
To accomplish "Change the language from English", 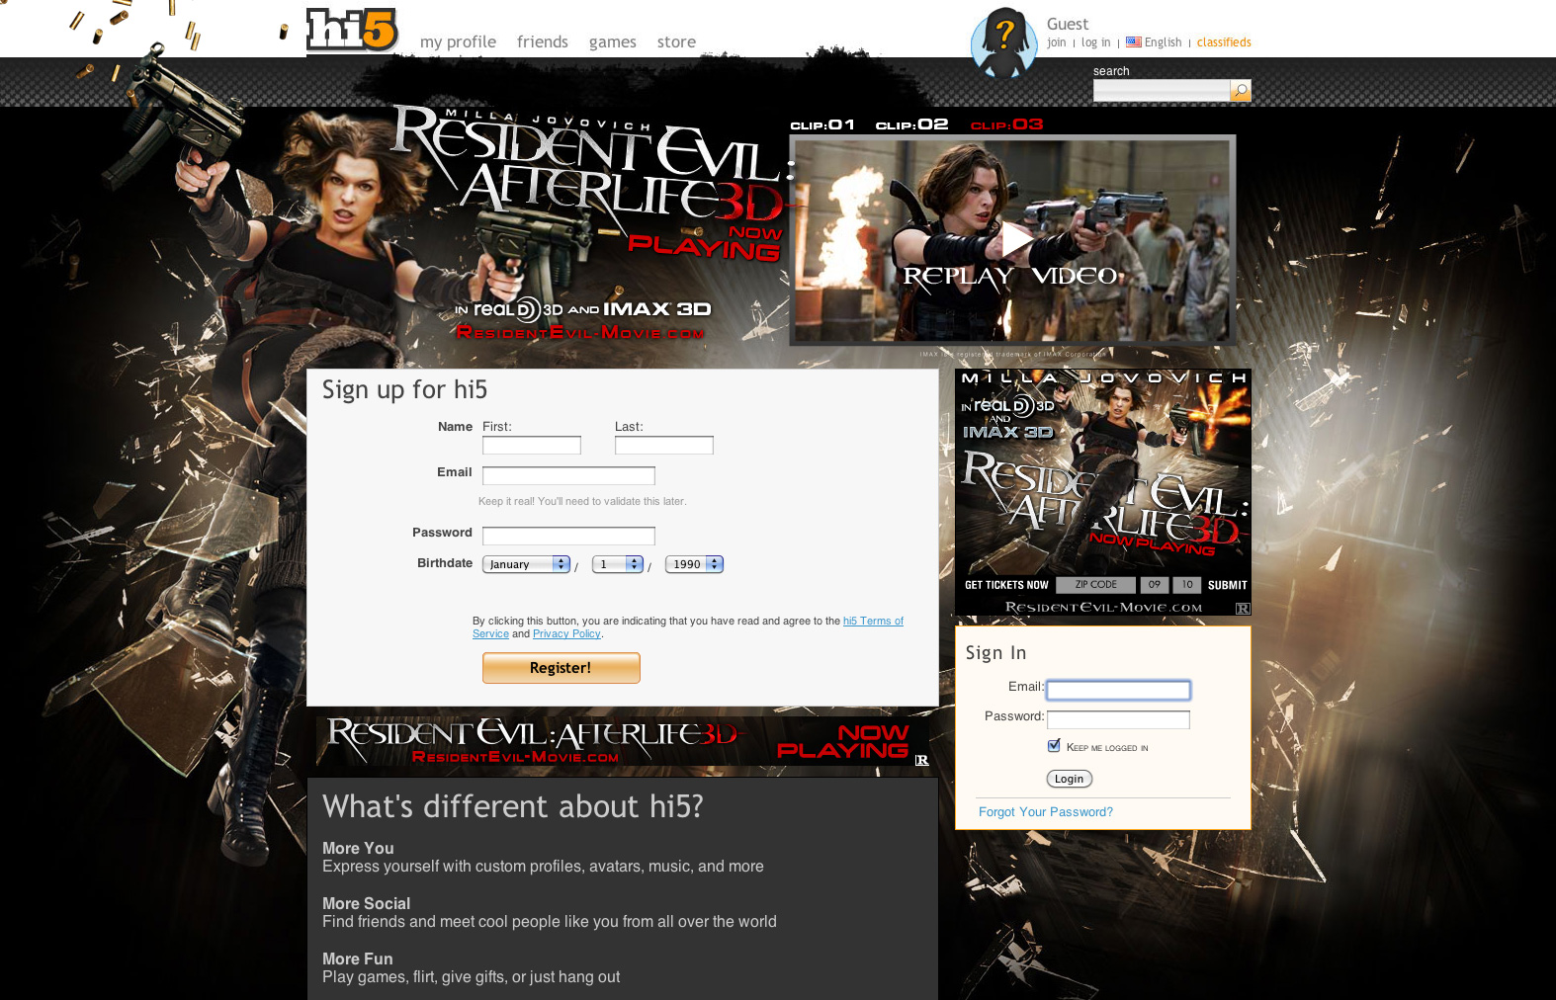I will 1163,42.
